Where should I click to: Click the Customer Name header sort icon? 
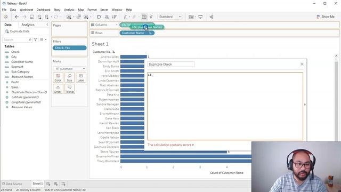[113, 52]
